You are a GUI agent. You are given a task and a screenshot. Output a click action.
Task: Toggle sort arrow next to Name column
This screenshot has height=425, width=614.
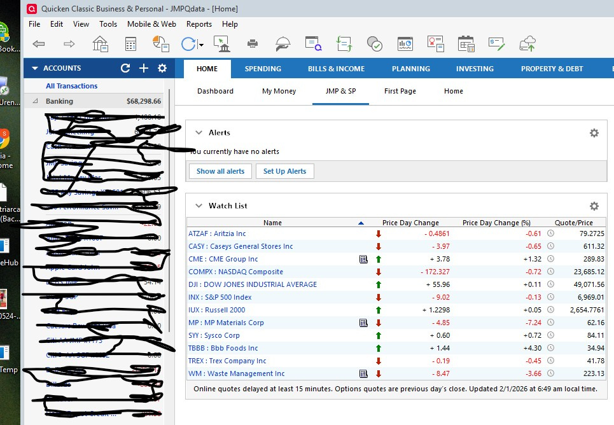[361, 223]
